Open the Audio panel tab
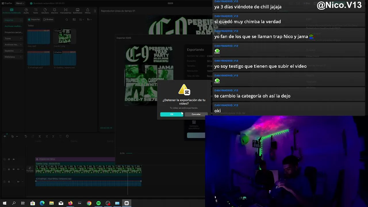368x207 pixels. (x=26, y=11)
